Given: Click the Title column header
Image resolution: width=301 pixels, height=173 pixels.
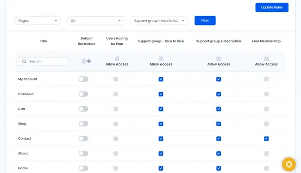Looking at the screenshot, I should point(44,41).
